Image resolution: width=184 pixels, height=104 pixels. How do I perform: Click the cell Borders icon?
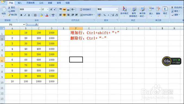click(x=35, y=15)
